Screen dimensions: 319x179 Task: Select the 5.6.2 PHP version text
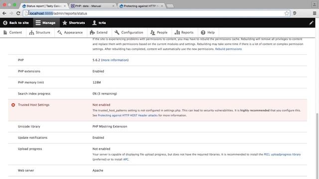96,60
